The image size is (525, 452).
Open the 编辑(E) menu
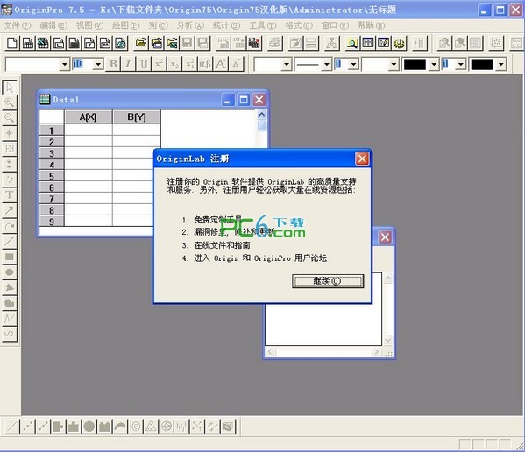53,25
